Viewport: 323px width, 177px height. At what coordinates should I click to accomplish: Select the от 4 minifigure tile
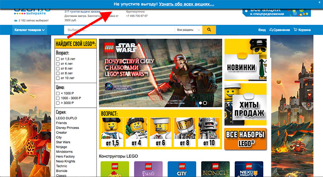[x=137, y=132]
